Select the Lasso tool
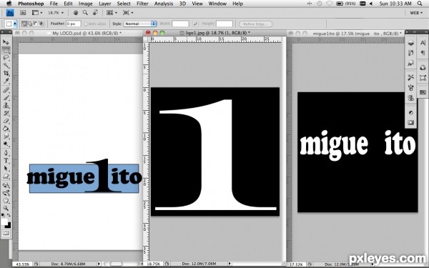This screenshot has width=429, height=268. pos(6,58)
